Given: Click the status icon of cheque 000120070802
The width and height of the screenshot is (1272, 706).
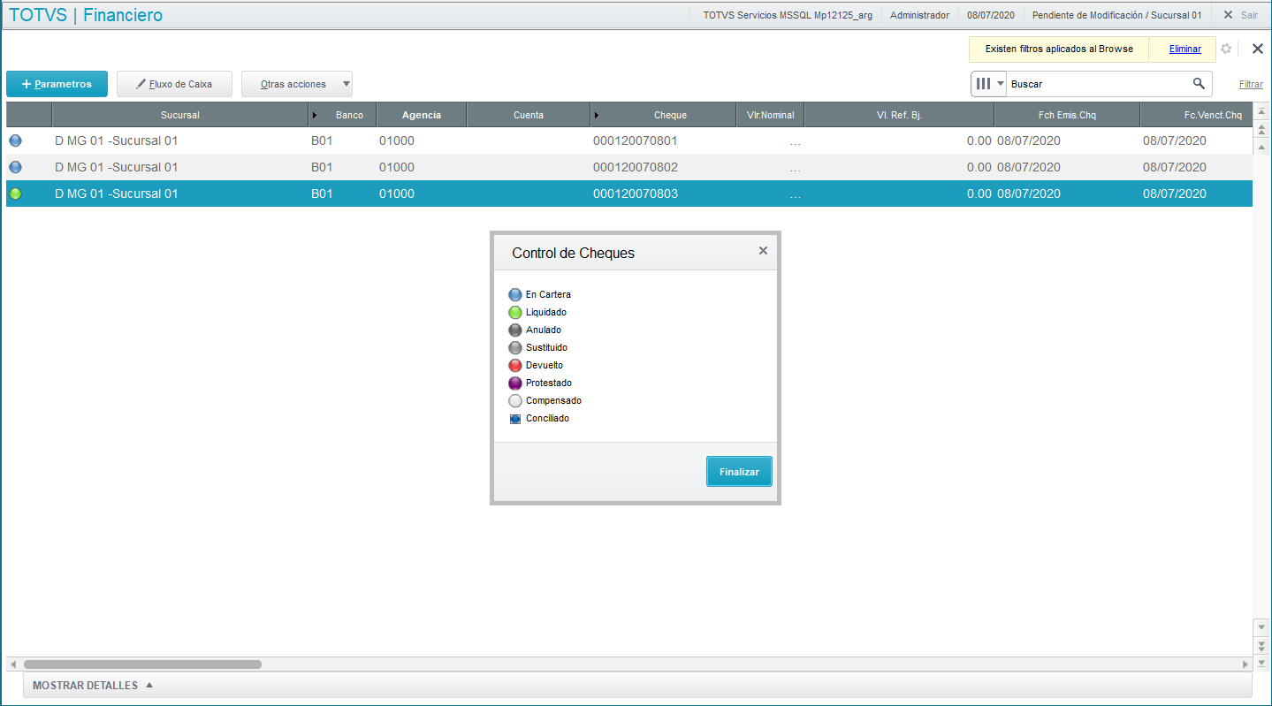Looking at the screenshot, I should click(x=15, y=167).
